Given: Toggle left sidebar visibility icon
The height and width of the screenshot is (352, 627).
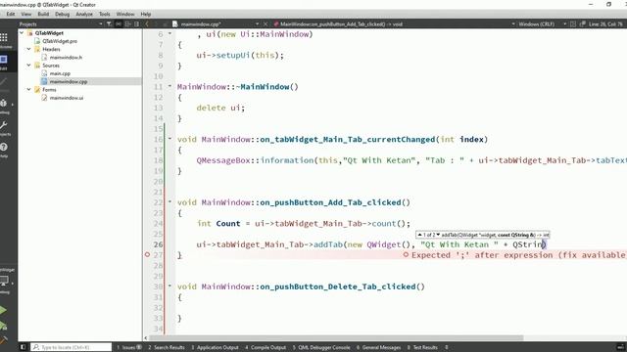Looking at the screenshot, I should point(23,347).
